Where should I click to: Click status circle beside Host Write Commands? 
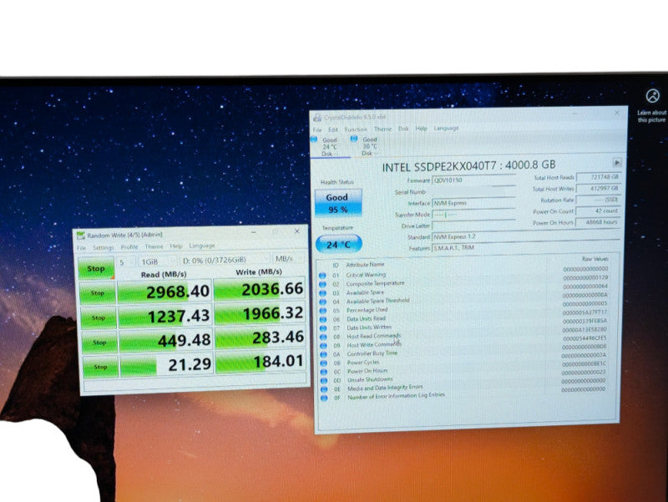pyautogui.click(x=323, y=346)
